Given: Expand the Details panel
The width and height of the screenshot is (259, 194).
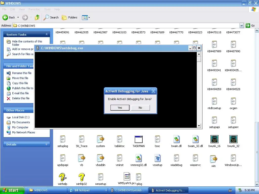Looking at the screenshot, I should (x=47, y=144).
